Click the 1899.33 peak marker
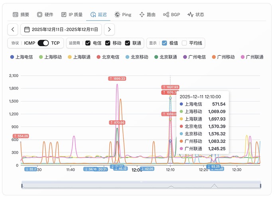This screenshot has width=274, height=199. pyautogui.click(x=117, y=78)
